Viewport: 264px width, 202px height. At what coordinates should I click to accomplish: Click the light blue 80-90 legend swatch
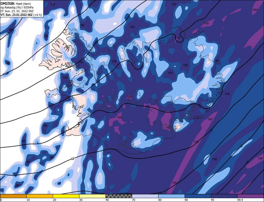(171, 196)
